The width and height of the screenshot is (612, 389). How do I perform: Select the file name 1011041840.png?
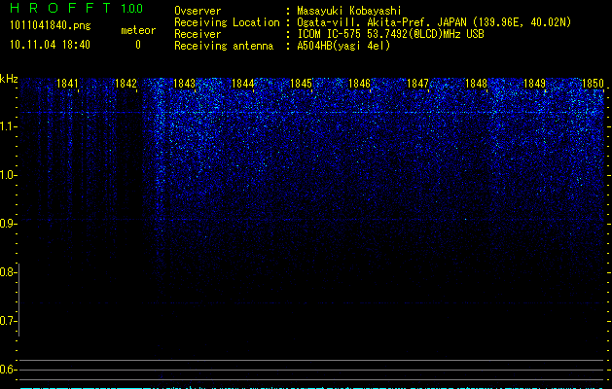[x=51, y=26]
